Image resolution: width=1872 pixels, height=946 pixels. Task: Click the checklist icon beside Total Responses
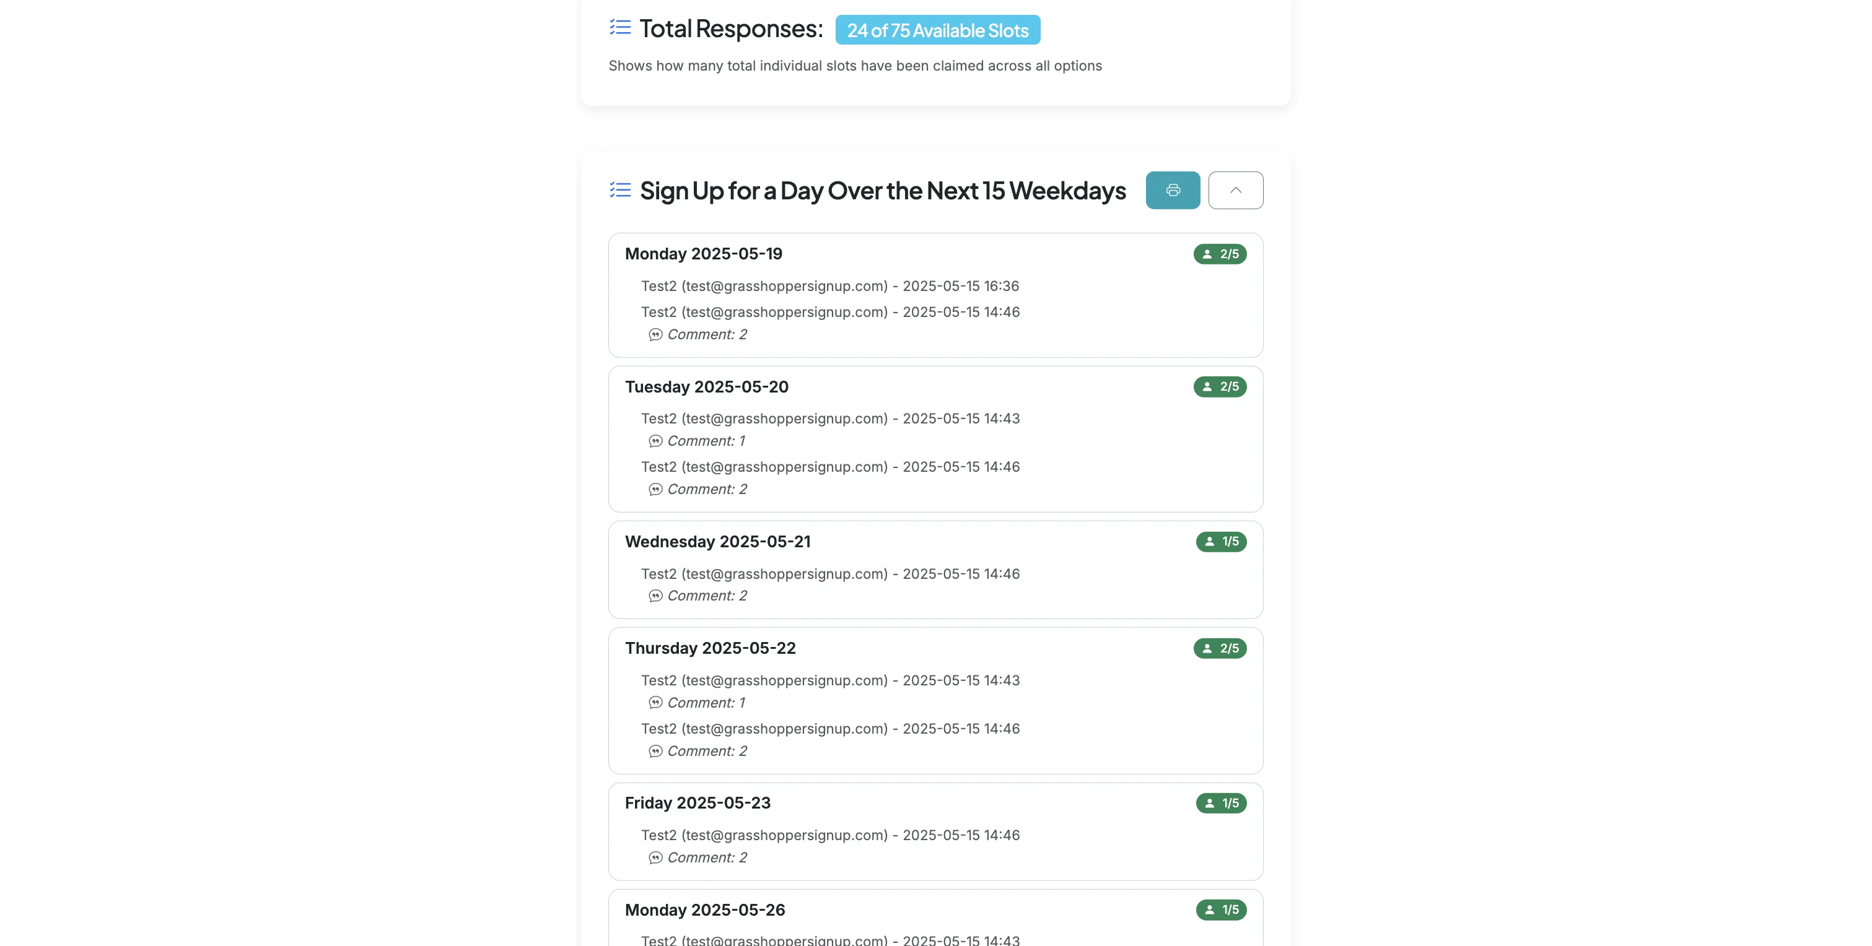coord(619,27)
